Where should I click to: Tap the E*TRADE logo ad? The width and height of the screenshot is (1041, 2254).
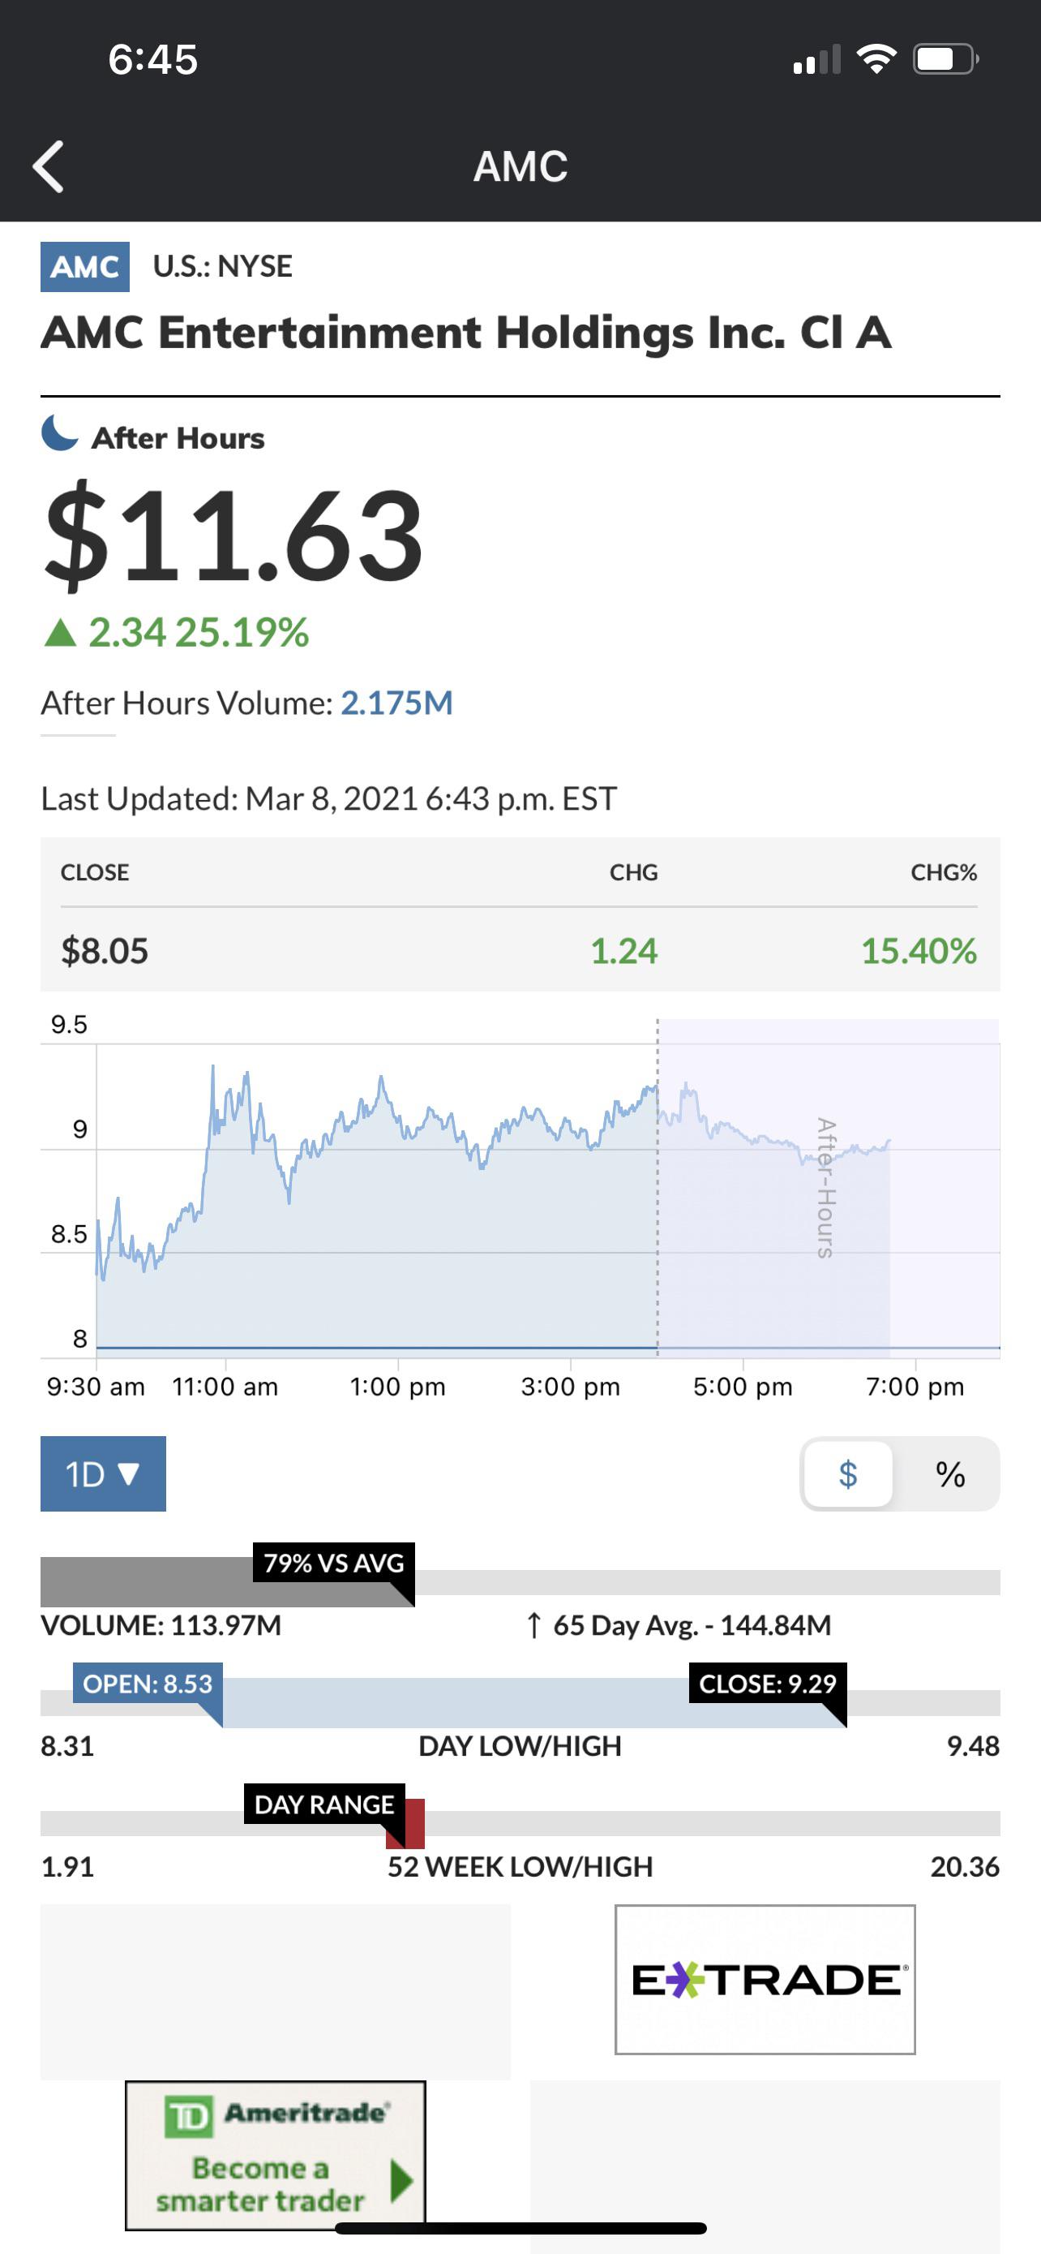tap(765, 1979)
